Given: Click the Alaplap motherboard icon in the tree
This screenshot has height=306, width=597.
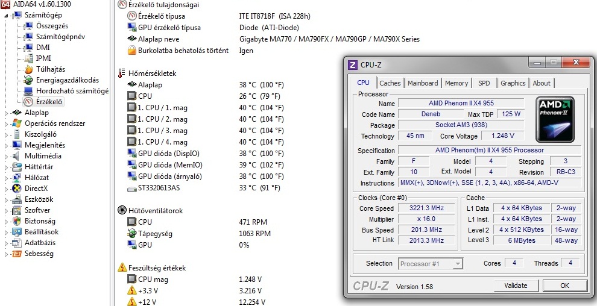Looking at the screenshot, I should coord(17,113).
